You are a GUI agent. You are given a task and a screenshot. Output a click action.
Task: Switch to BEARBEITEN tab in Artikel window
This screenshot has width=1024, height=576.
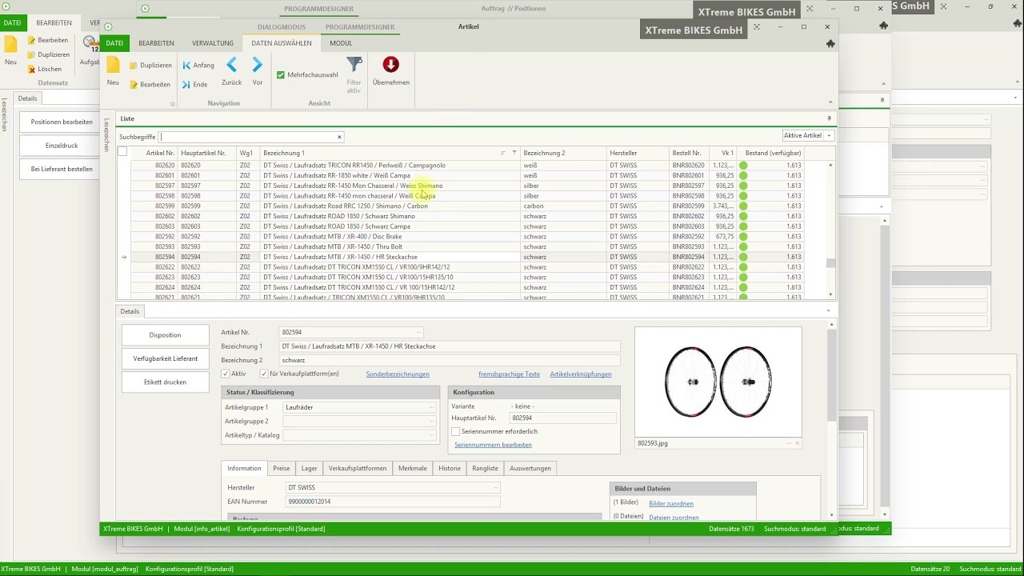[156, 43]
